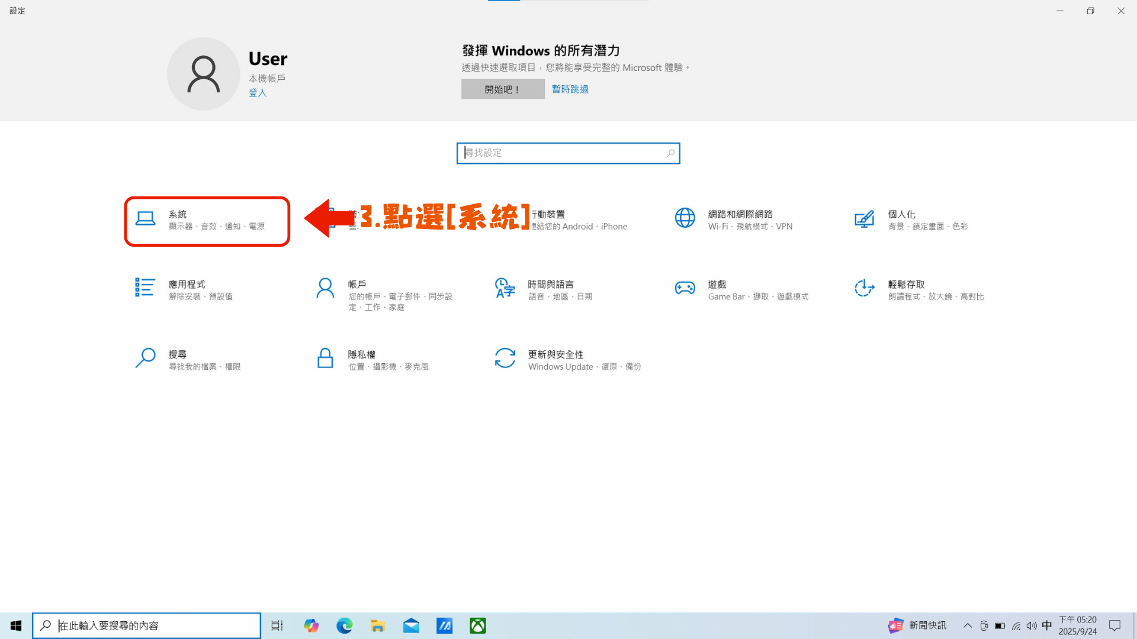Viewport: 1137px width, 639px height.
Task: Open Microsoft Edge from taskbar
Action: pos(345,626)
